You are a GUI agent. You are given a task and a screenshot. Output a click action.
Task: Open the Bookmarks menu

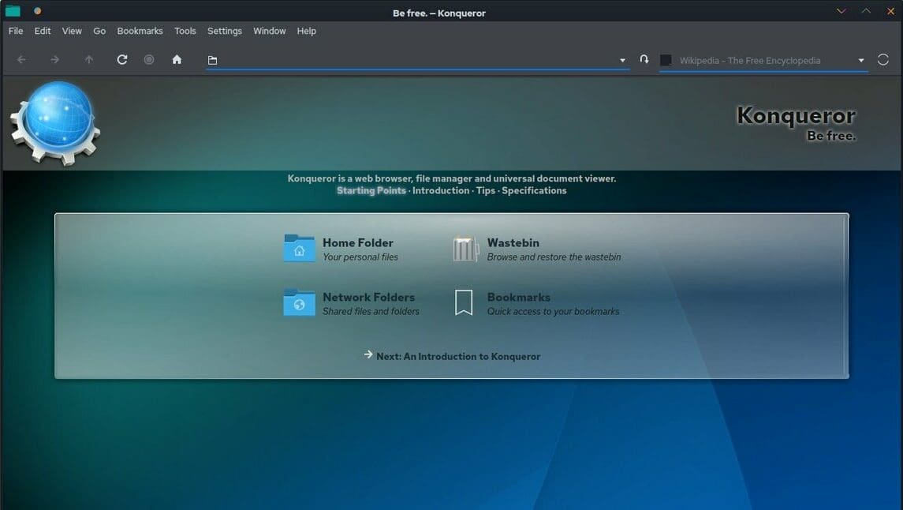(x=140, y=31)
